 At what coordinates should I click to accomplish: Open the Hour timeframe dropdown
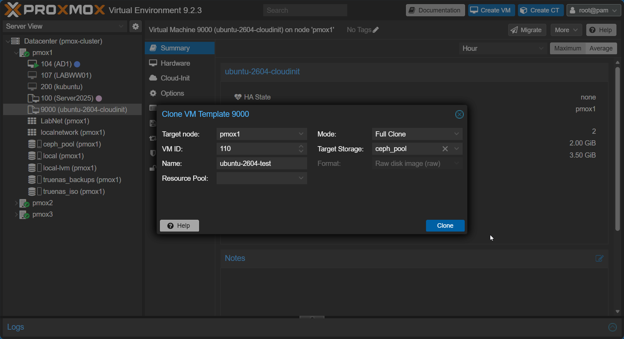[503, 48]
